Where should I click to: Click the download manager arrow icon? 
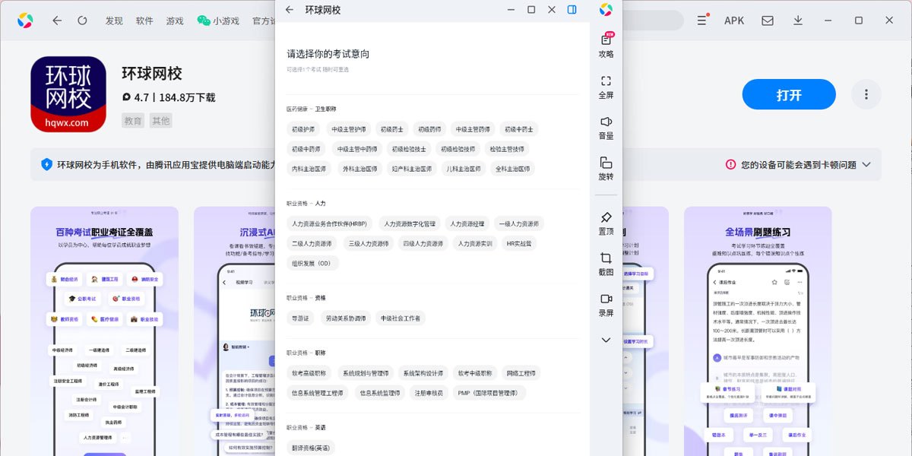(798, 21)
